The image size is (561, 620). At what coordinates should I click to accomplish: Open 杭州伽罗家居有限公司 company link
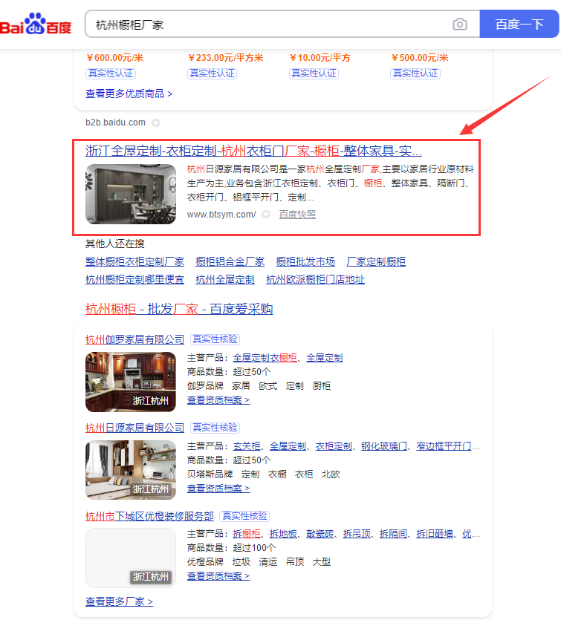[134, 339]
